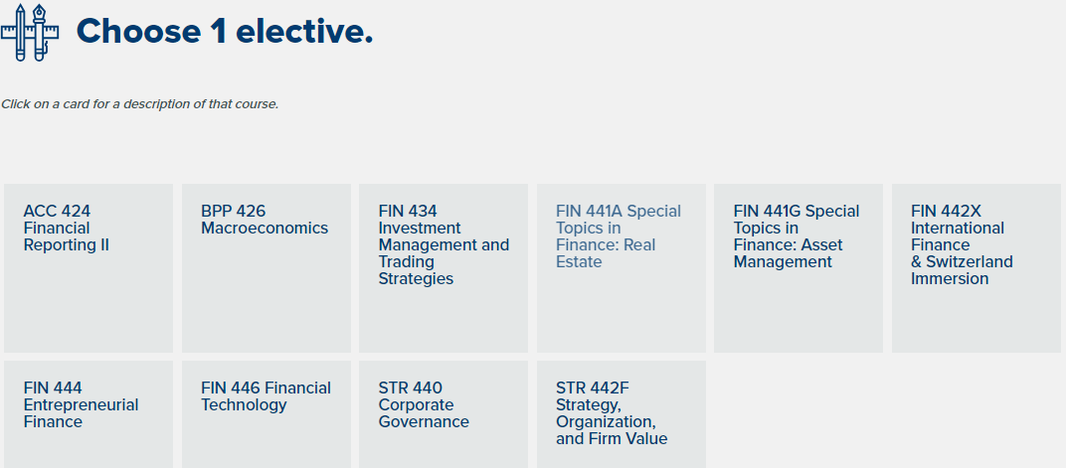Open FIN 434 Investment Management card
This screenshot has height=468, width=1066.
click(x=444, y=268)
